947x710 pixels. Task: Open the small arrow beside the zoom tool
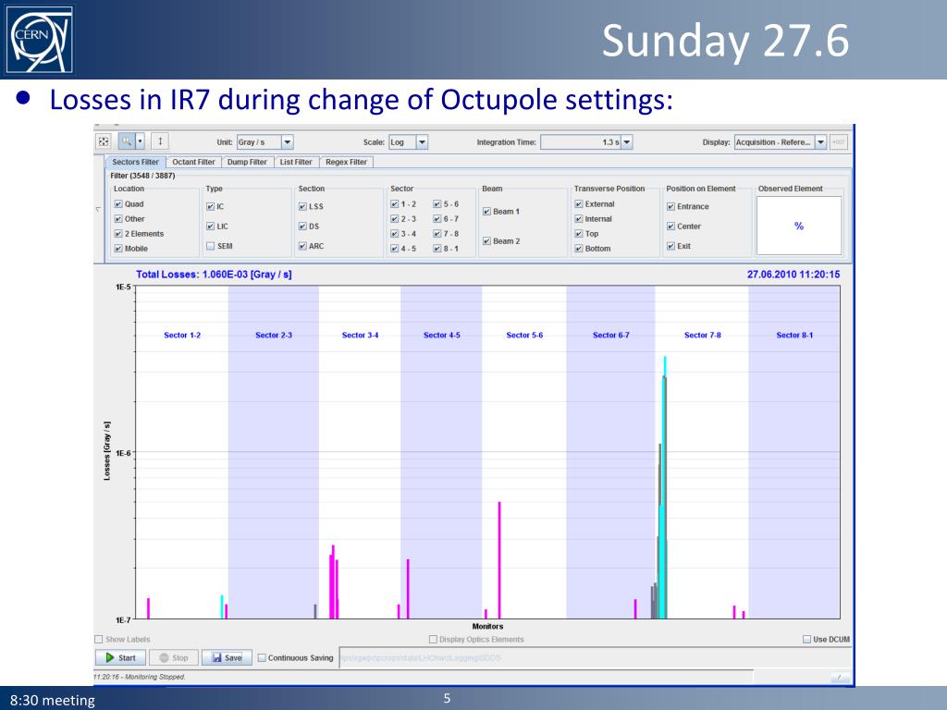pyautogui.click(x=141, y=141)
